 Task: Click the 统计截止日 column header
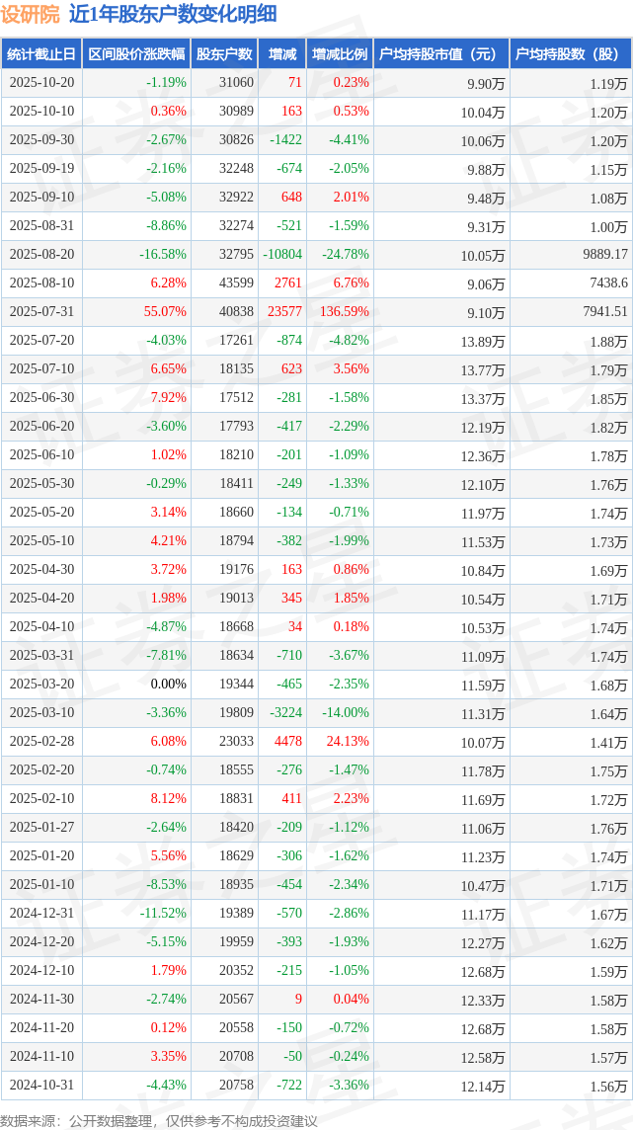click(41, 54)
